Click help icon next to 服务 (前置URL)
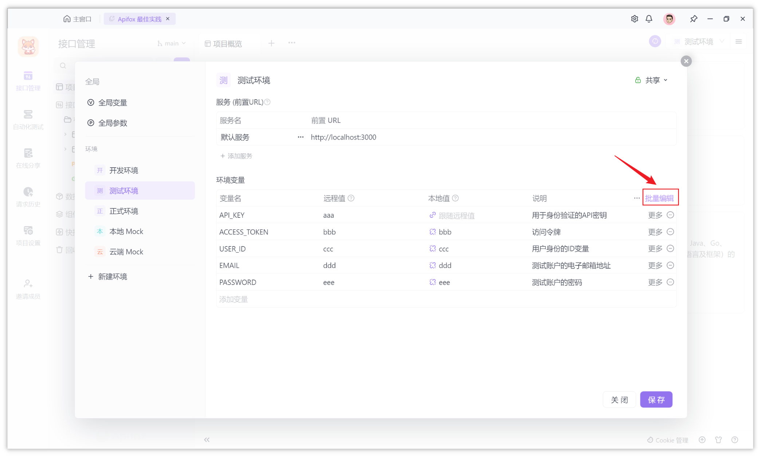The height and width of the screenshot is (457, 762). [x=267, y=102]
